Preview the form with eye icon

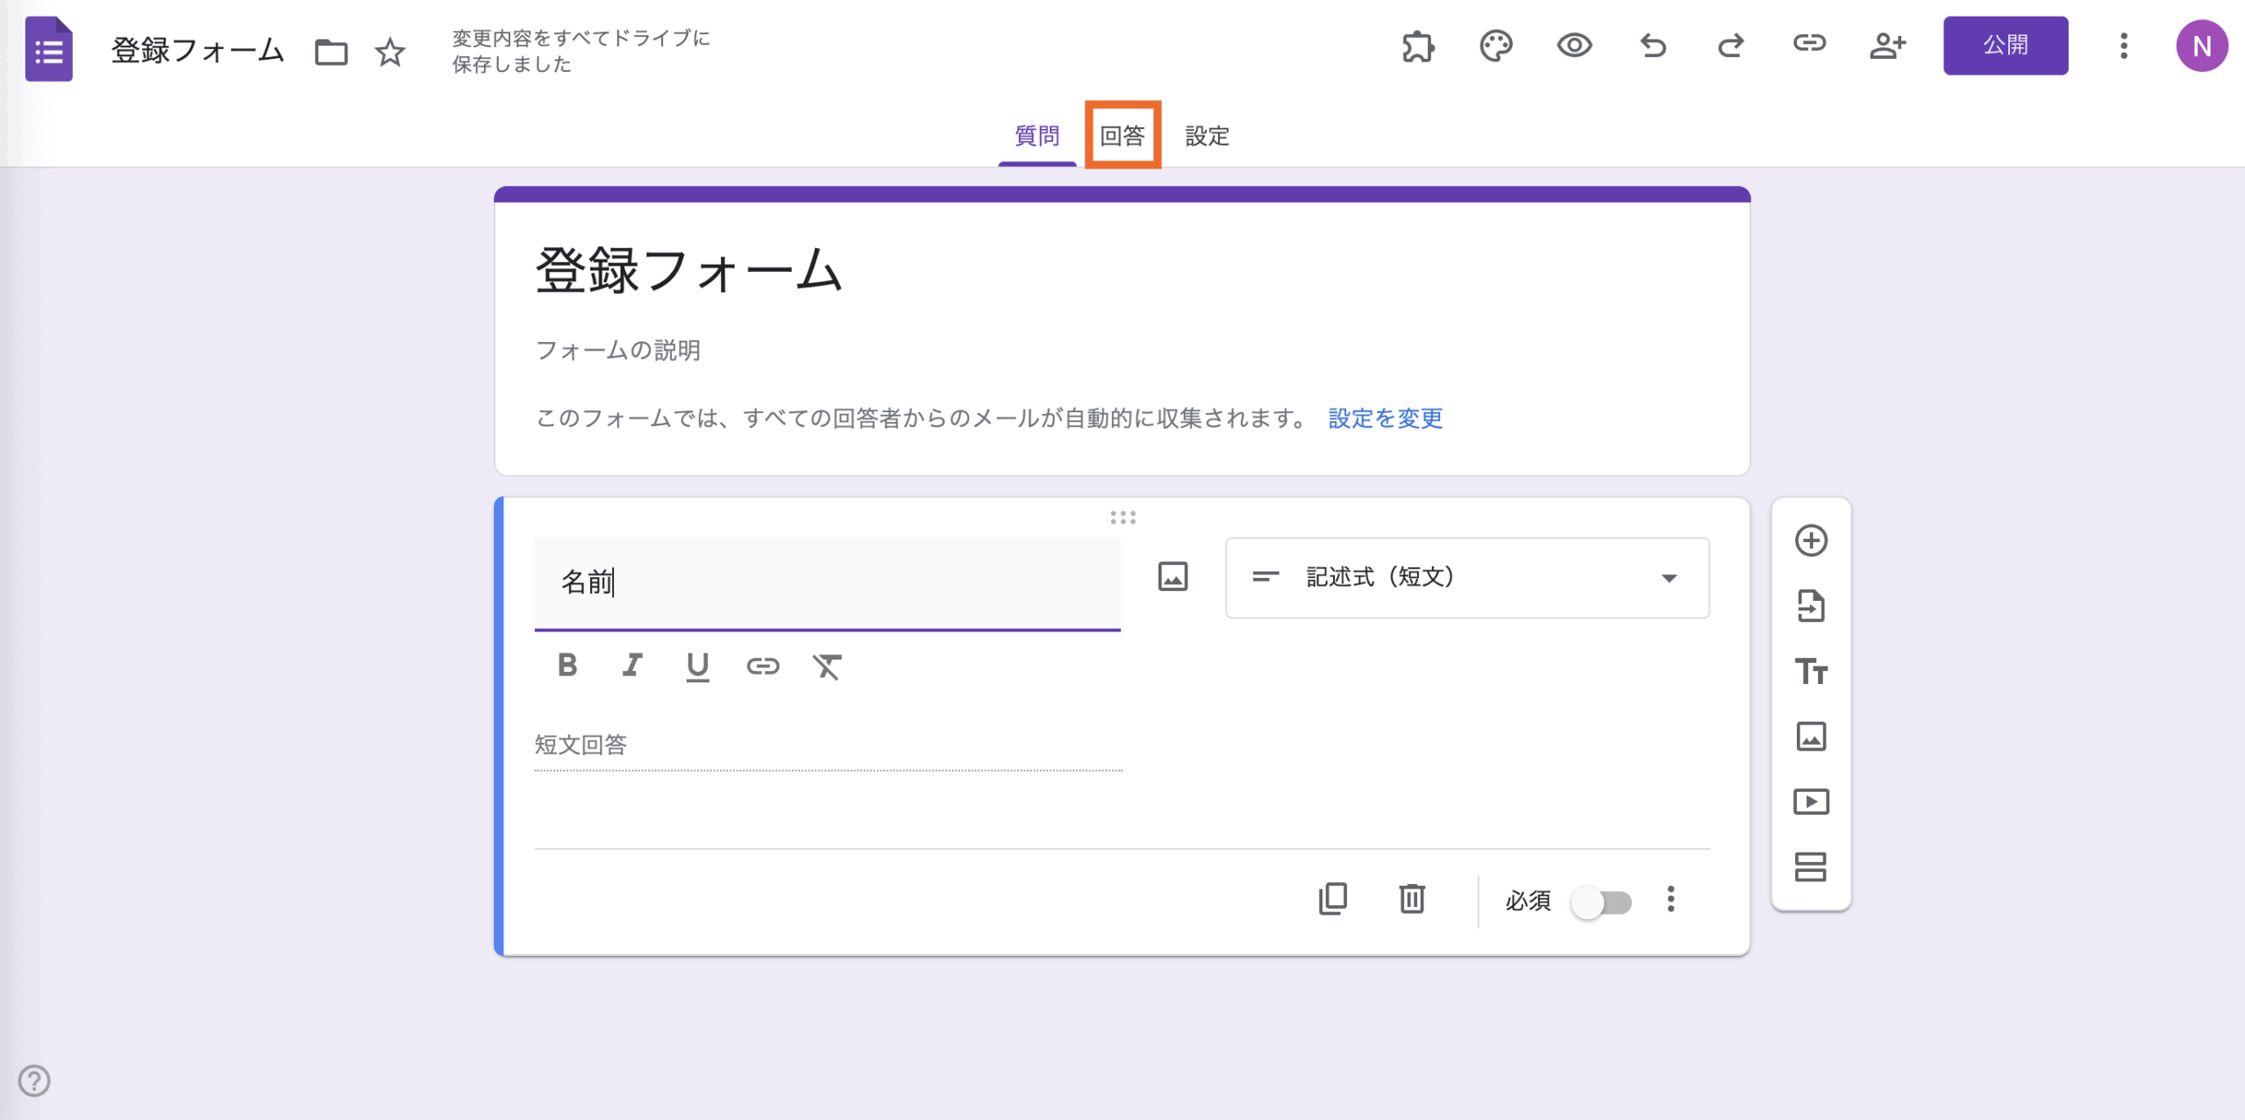click(x=1574, y=46)
